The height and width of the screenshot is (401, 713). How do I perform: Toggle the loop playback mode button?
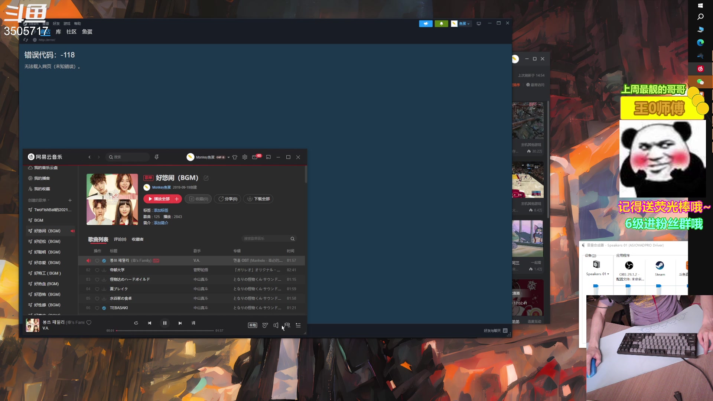click(136, 323)
